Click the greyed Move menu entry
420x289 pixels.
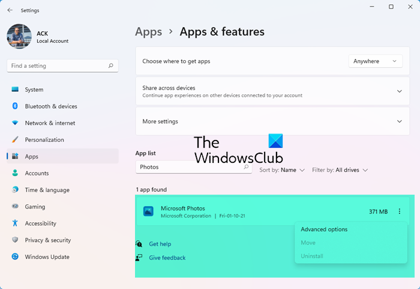[308, 243]
